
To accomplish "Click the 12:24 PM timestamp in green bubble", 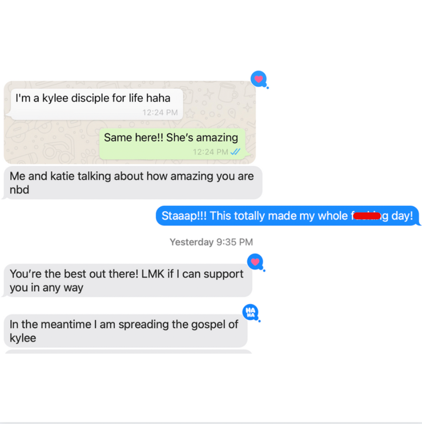I will click(211, 152).
